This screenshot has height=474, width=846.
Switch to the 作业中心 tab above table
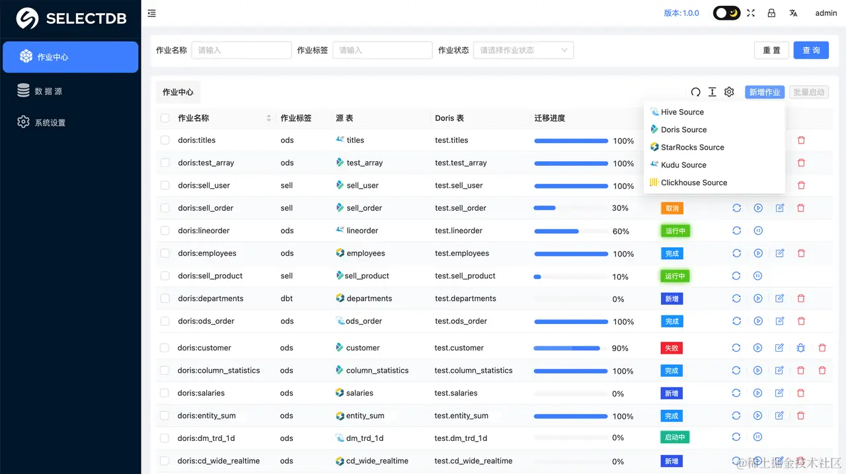[x=178, y=93]
